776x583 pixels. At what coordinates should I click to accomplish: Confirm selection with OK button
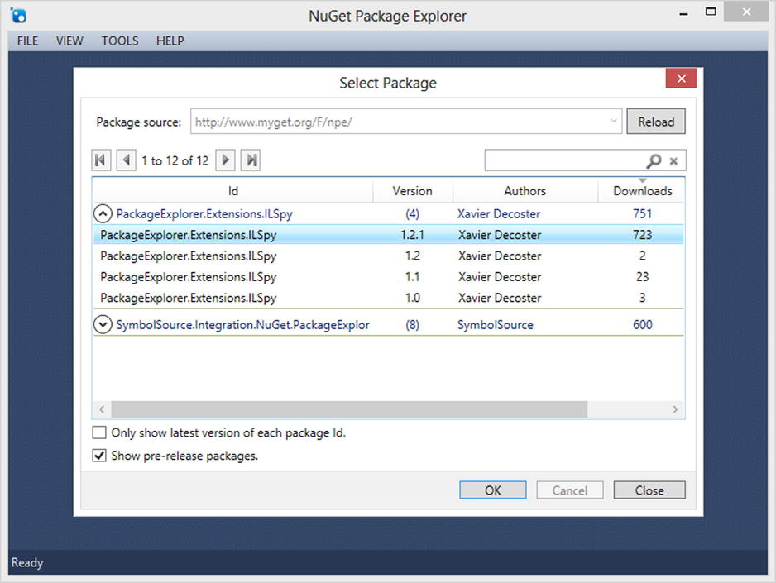tap(493, 490)
